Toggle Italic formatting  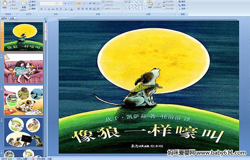click(45, 9)
